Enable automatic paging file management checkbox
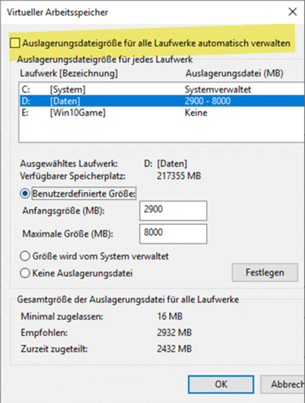Screen dimensions: 305x403 [x=15, y=43]
